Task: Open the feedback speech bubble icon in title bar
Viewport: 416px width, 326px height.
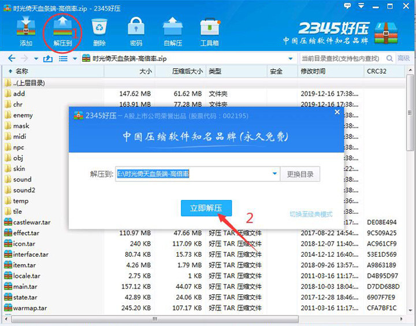Action: [347, 6]
